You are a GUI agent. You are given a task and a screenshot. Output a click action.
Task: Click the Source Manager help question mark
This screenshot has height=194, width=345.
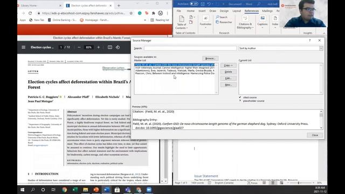310,40
